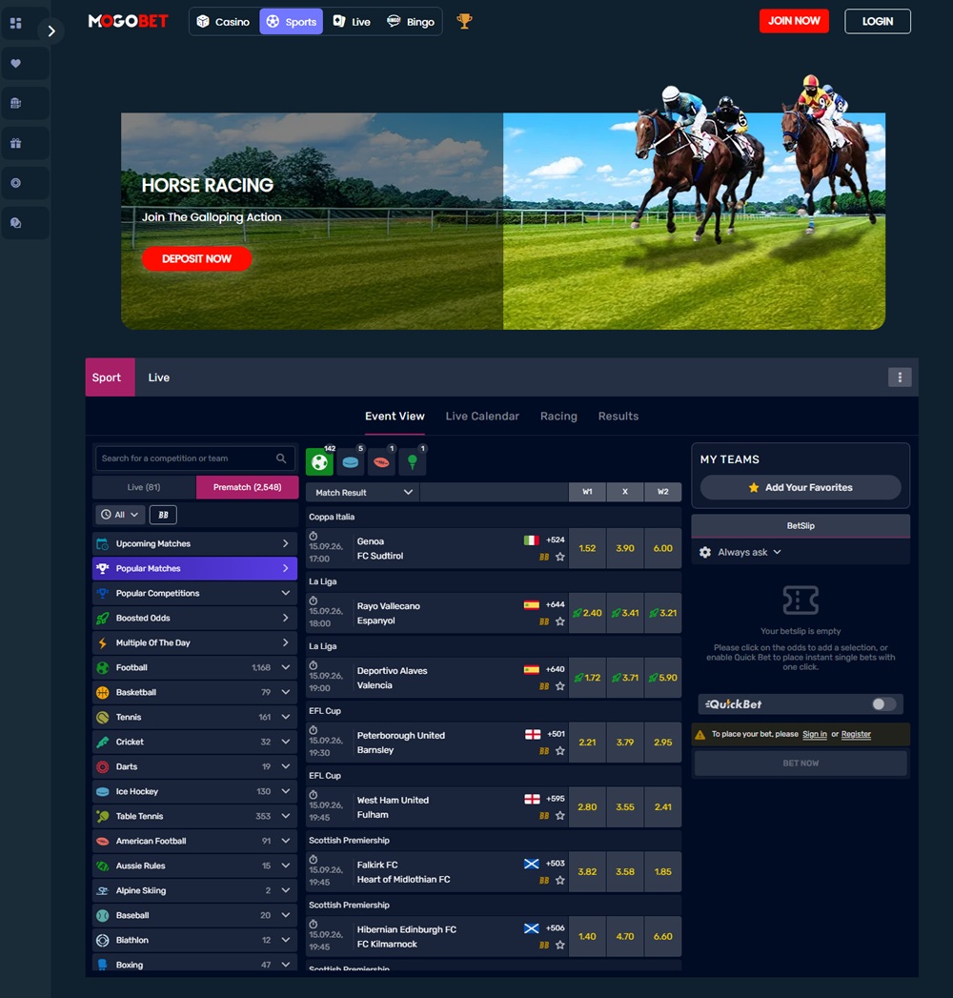Show +595 markets for West Ham match
The width and height of the screenshot is (953, 998).
point(556,798)
